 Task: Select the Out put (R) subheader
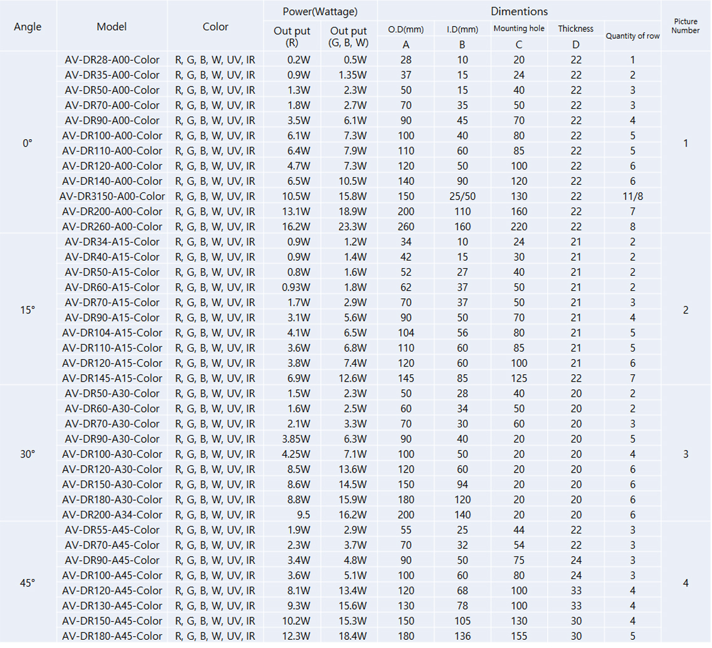(292, 37)
